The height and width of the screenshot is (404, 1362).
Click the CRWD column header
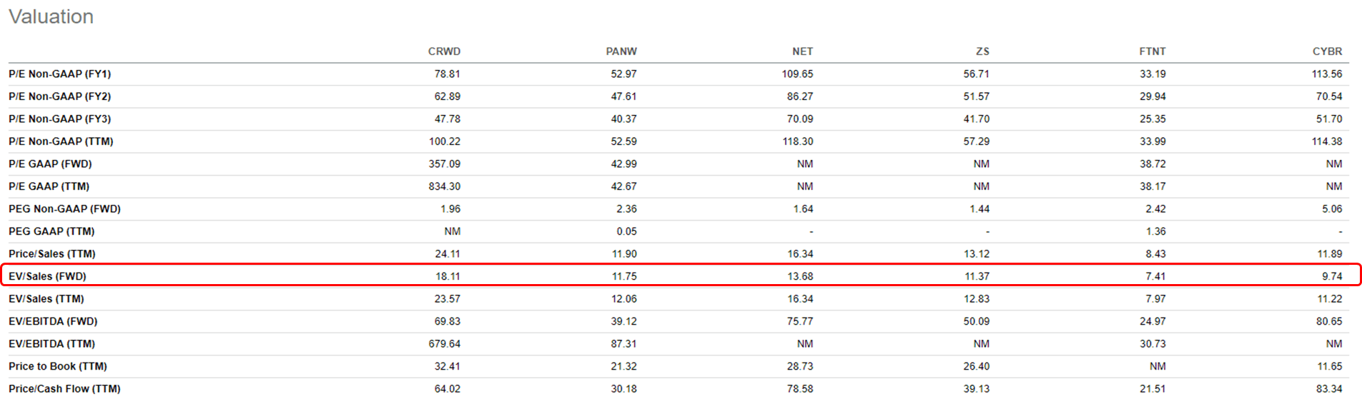[x=444, y=51]
